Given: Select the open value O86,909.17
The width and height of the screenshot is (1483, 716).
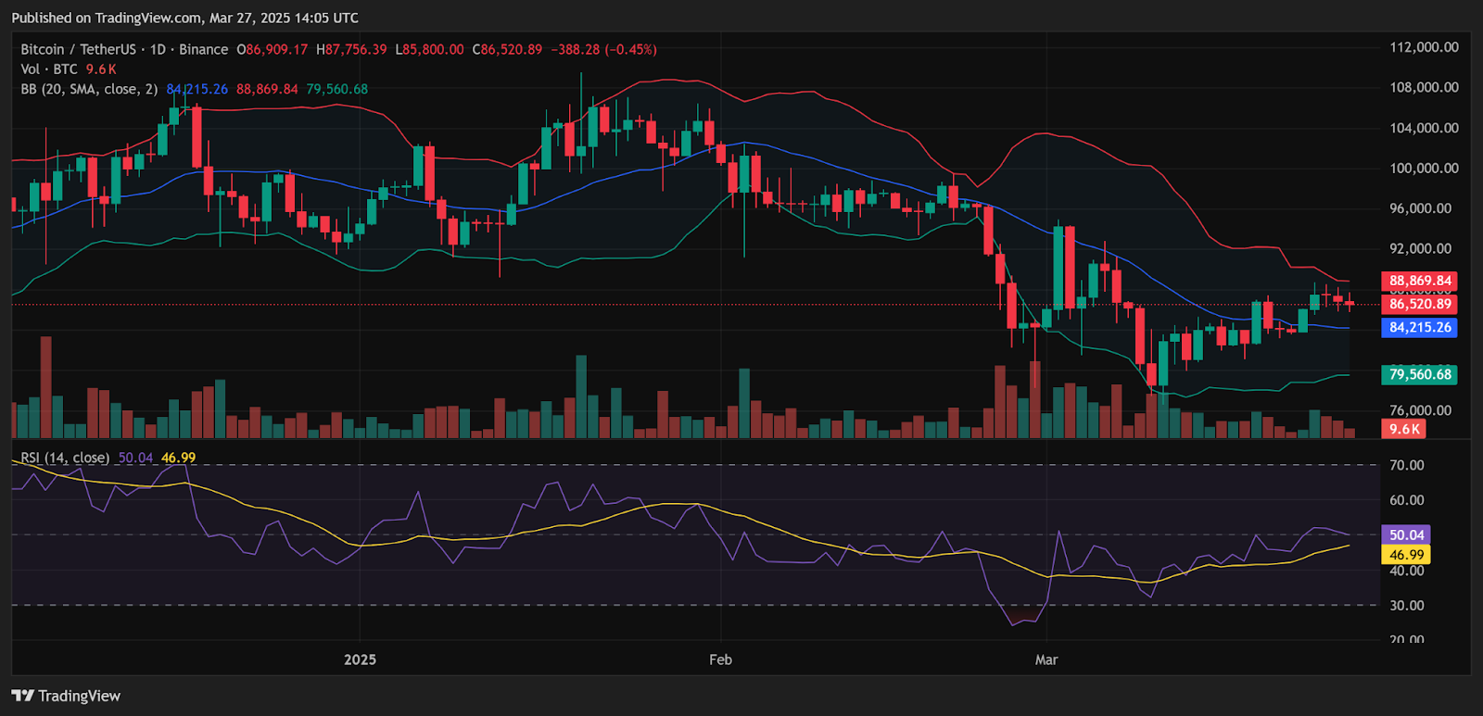Looking at the screenshot, I should click(273, 49).
